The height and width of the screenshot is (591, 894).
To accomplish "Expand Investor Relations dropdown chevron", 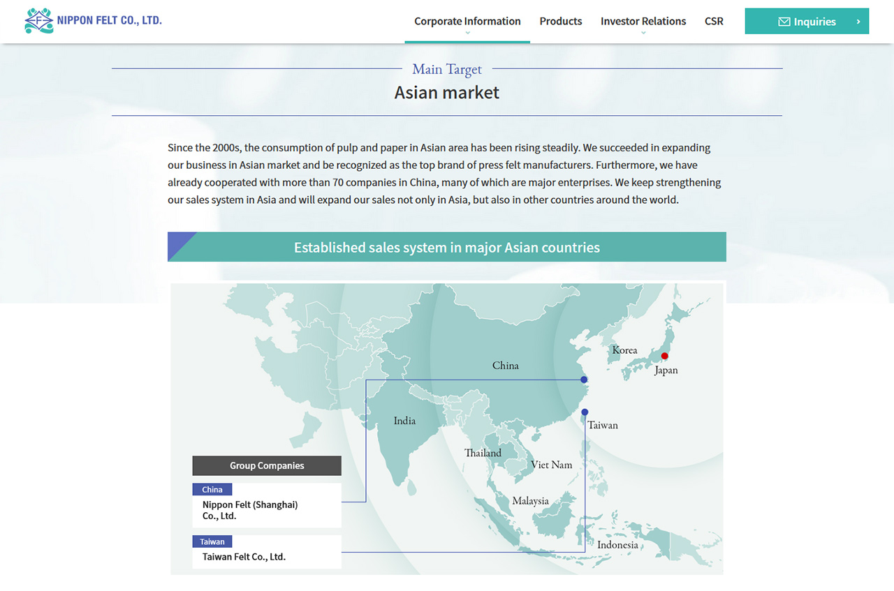I will coord(643,32).
